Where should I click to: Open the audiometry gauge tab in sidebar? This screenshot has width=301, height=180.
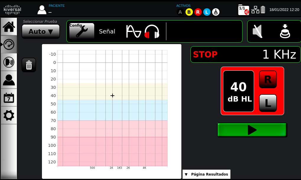point(9,44)
